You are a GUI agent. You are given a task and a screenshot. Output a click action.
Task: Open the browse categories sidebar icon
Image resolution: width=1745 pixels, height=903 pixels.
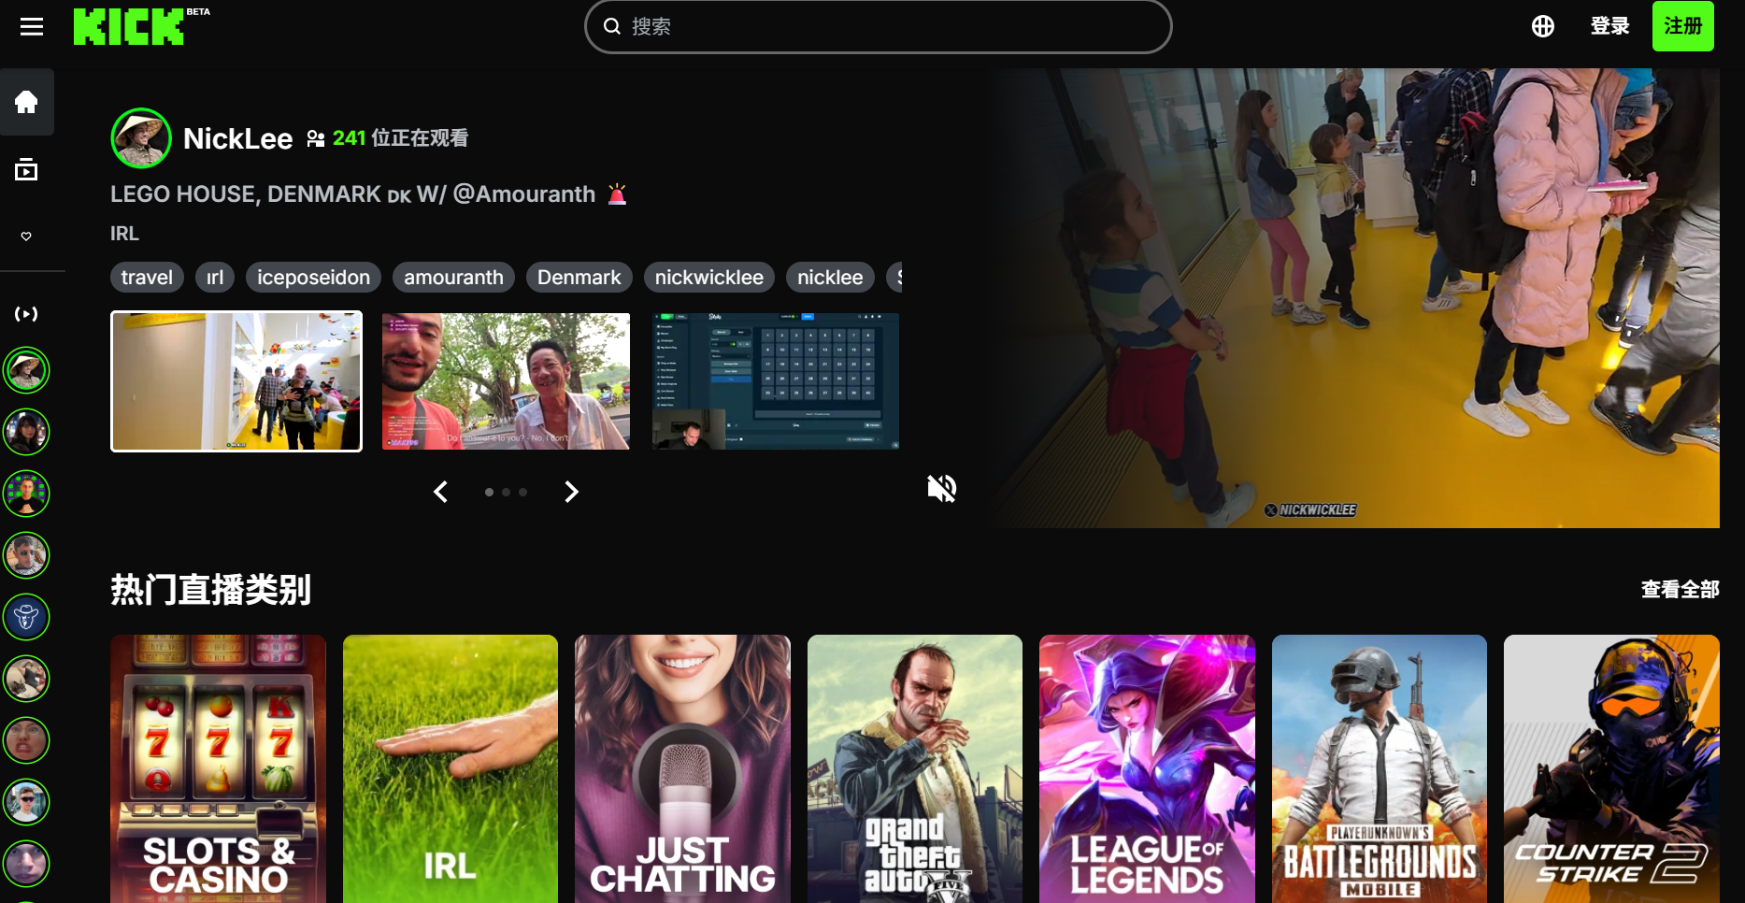click(x=26, y=170)
